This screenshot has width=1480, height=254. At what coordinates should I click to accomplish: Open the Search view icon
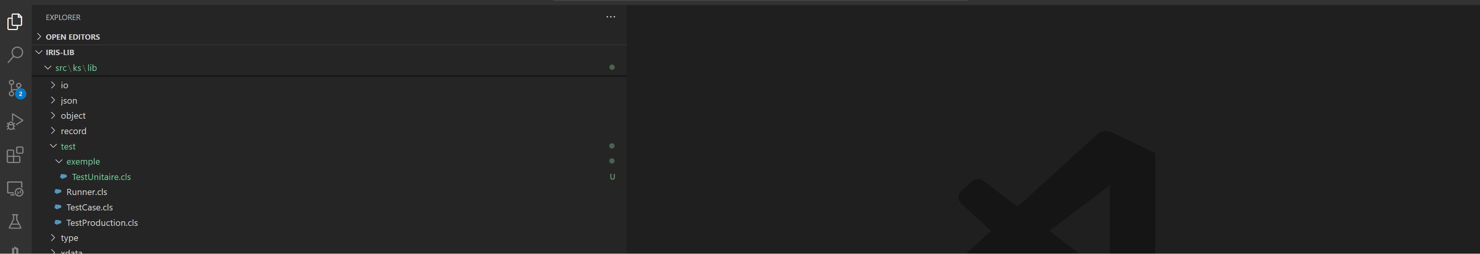point(15,55)
